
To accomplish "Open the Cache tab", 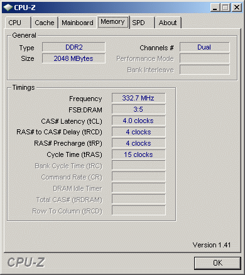I will pos(45,23).
